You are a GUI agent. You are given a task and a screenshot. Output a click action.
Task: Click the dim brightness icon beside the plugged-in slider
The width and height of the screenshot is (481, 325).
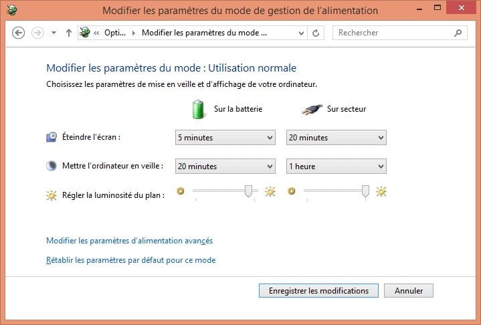click(292, 191)
